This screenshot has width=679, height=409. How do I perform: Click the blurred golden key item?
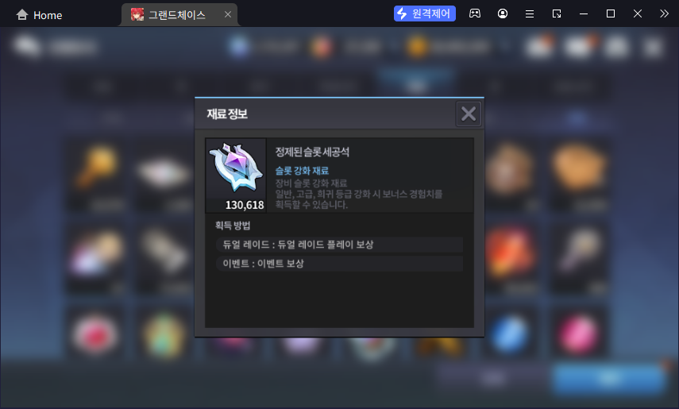96,166
